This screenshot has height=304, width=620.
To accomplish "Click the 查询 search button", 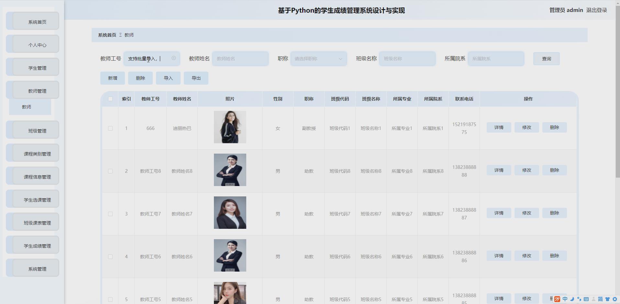I will (546, 59).
